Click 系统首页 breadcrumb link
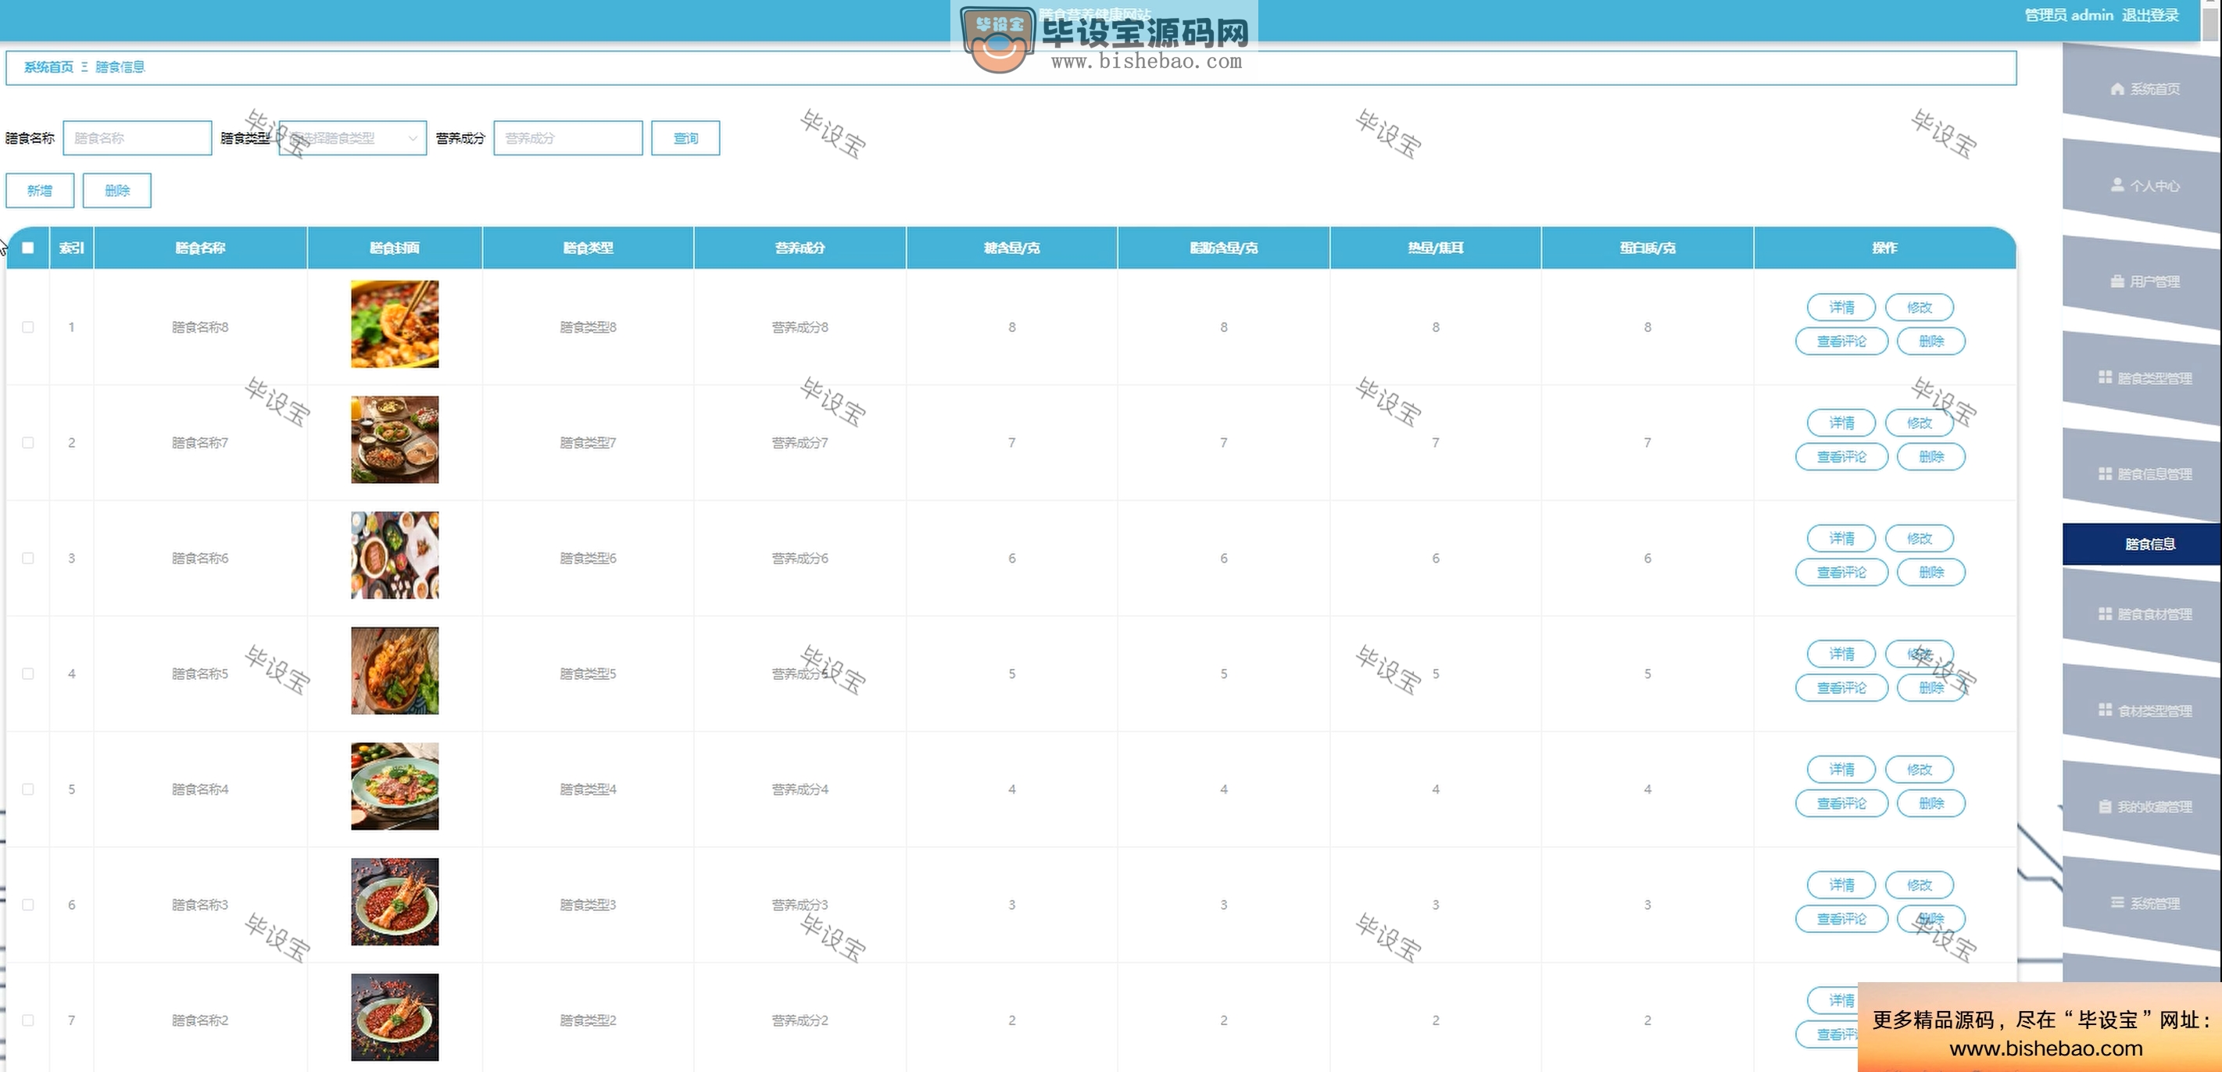The width and height of the screenshot is (2222, 1072). [48, 67]
